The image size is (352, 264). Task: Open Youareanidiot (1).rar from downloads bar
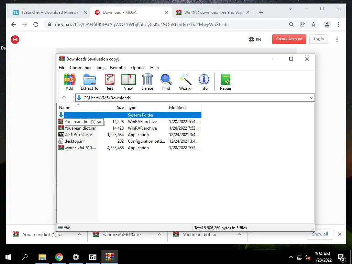coord(43,234)
